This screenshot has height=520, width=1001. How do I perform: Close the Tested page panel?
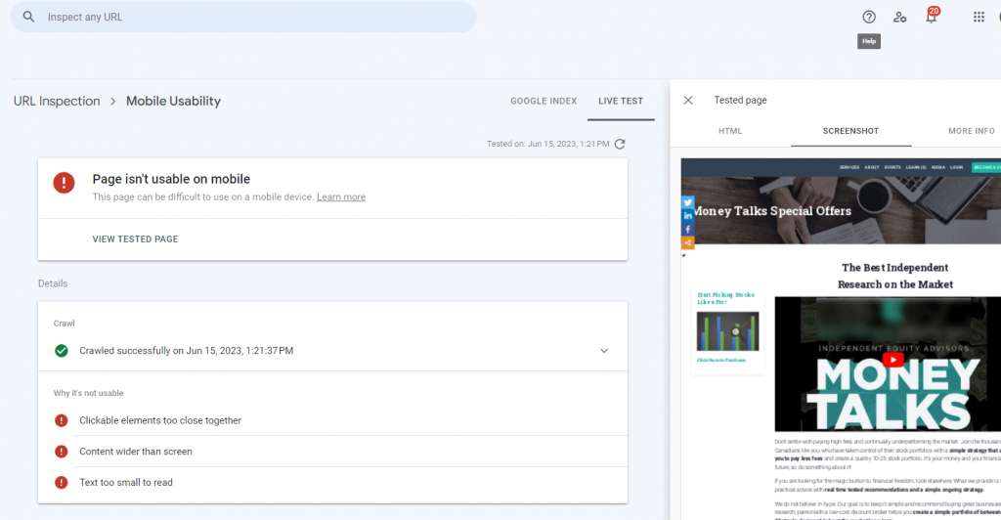[x=688, y=100]
